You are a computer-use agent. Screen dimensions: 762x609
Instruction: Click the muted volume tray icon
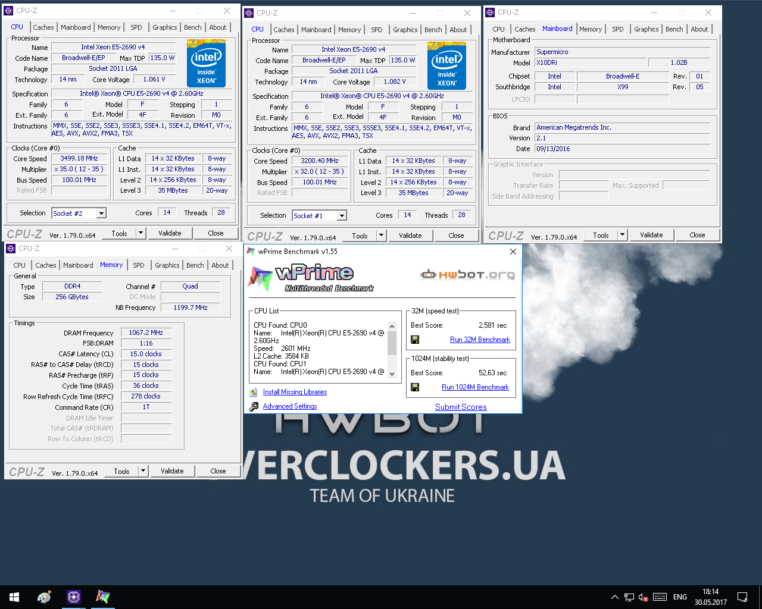(644, 597)
